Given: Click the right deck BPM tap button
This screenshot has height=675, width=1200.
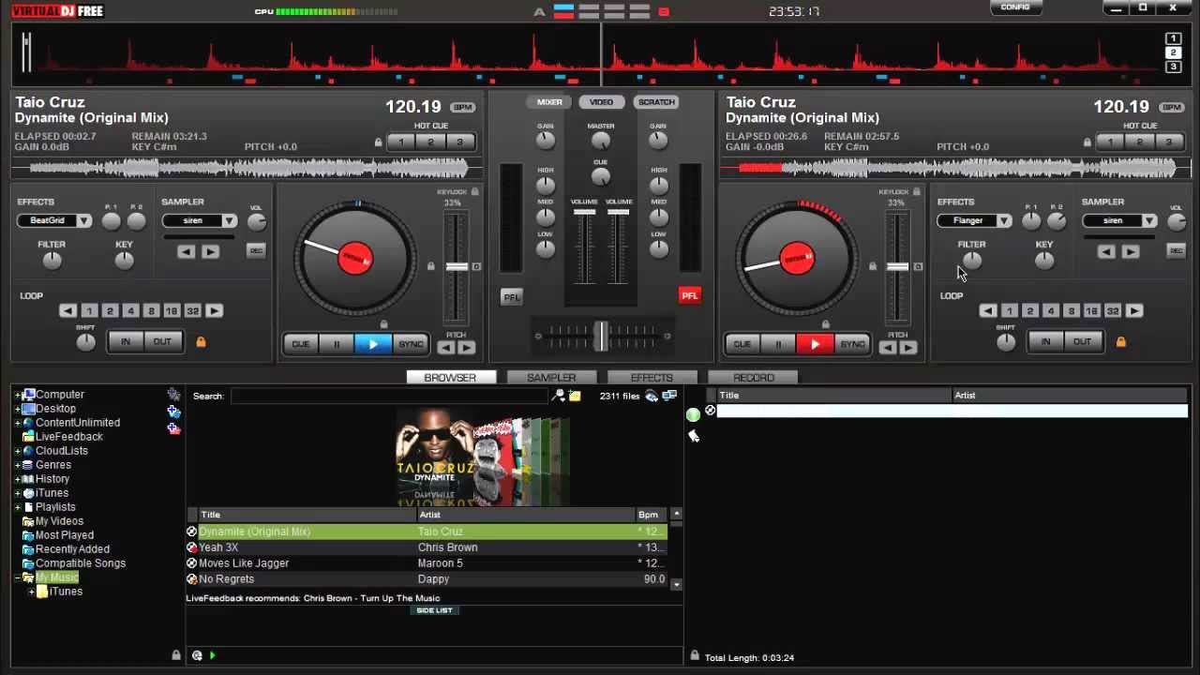Looking at the screenshot, I should pos(1171,108).
